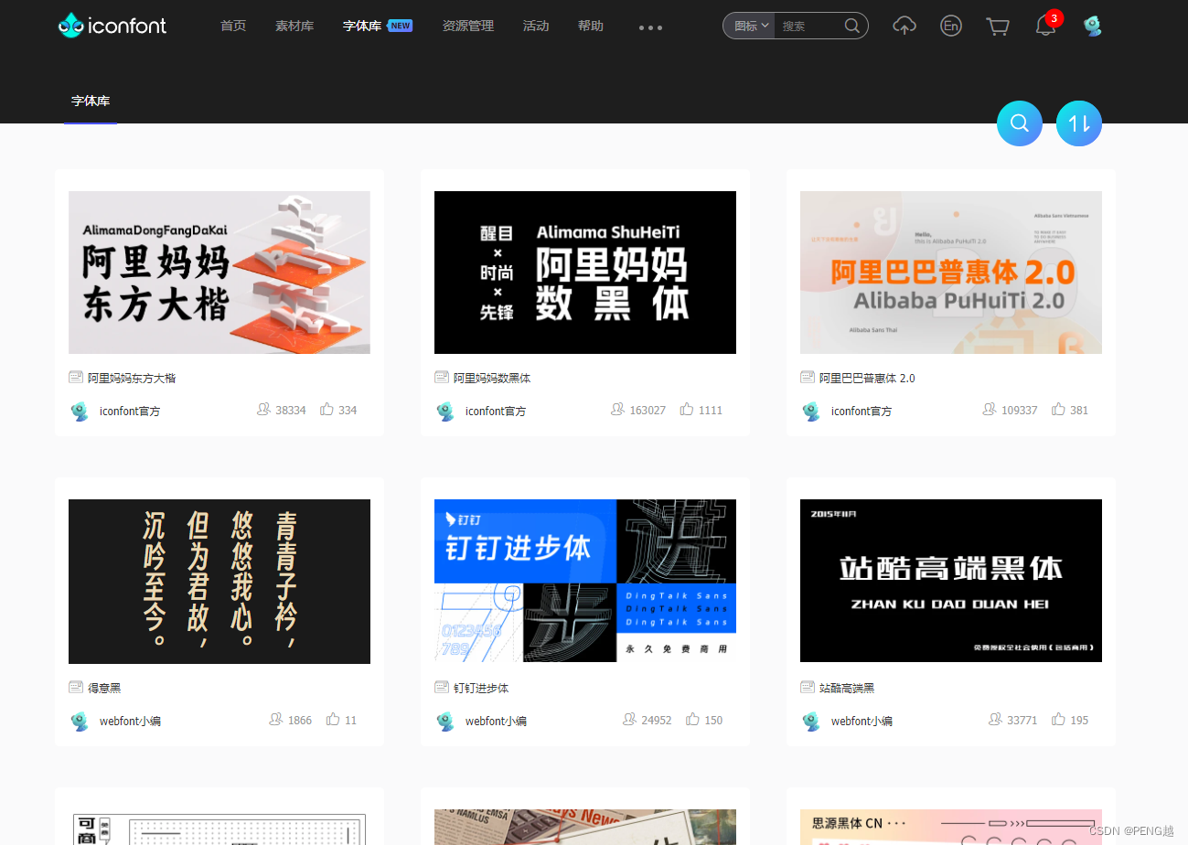Open the shopping cart icon
1188x845 pixels.
tap(998, 27)
